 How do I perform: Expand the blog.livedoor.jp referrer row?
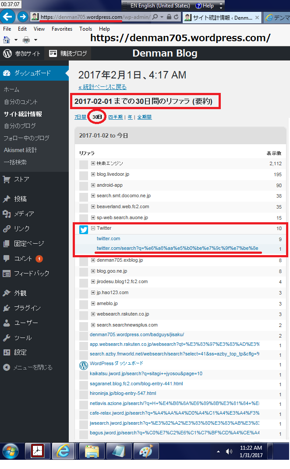coord(93,174)
